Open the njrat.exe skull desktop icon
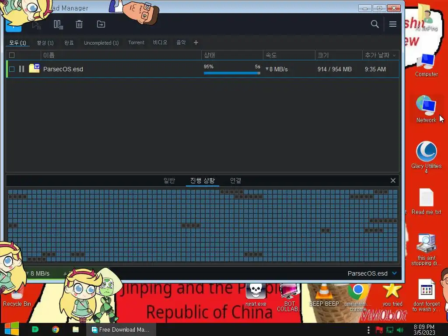 255,295
